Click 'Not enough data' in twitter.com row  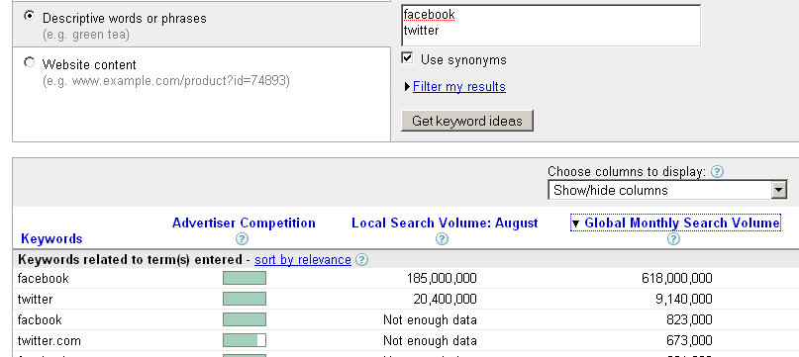point(430,341)
